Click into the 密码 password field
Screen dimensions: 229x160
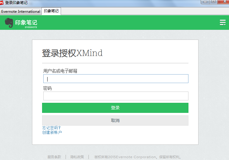[116, 96]
